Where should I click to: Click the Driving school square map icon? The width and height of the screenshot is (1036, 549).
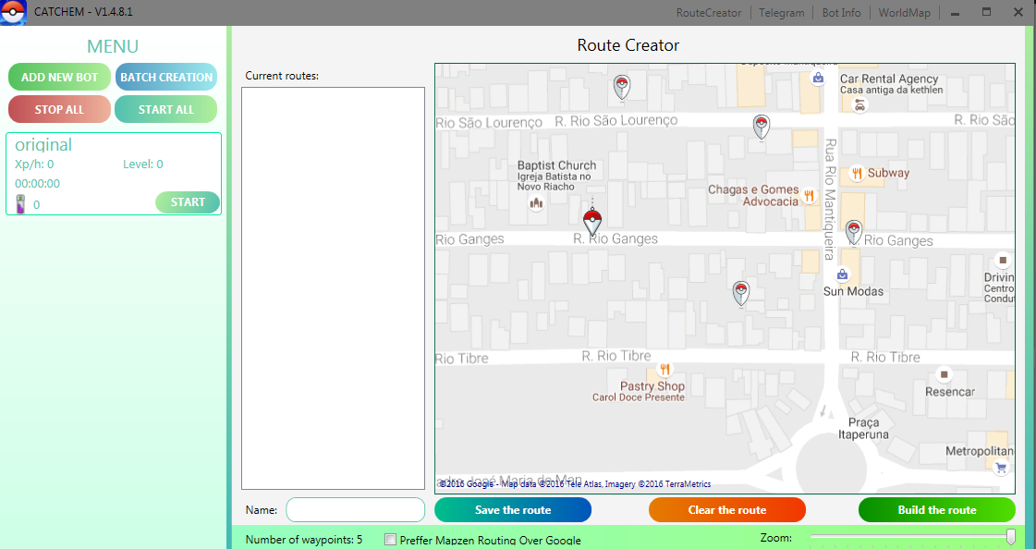click(1003, 261)
